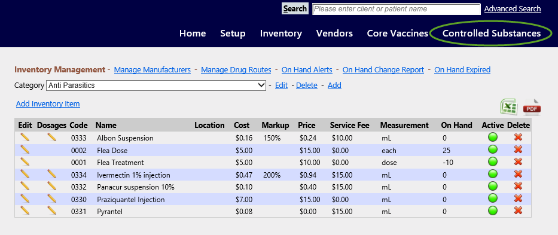Edit Panacur suspension 10% pencil icon
This screenshot has height=235, width=558.
click(25, 186)
